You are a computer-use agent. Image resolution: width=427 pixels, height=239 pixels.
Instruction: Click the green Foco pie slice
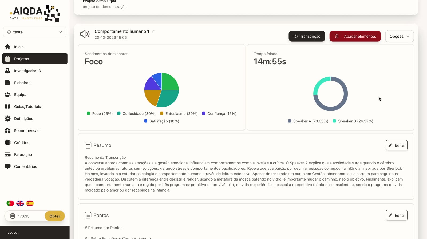tap(169, 82)
